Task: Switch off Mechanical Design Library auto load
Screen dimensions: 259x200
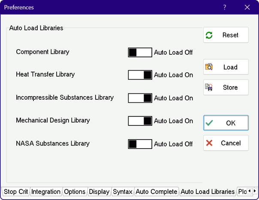Action: click(140, 121)
